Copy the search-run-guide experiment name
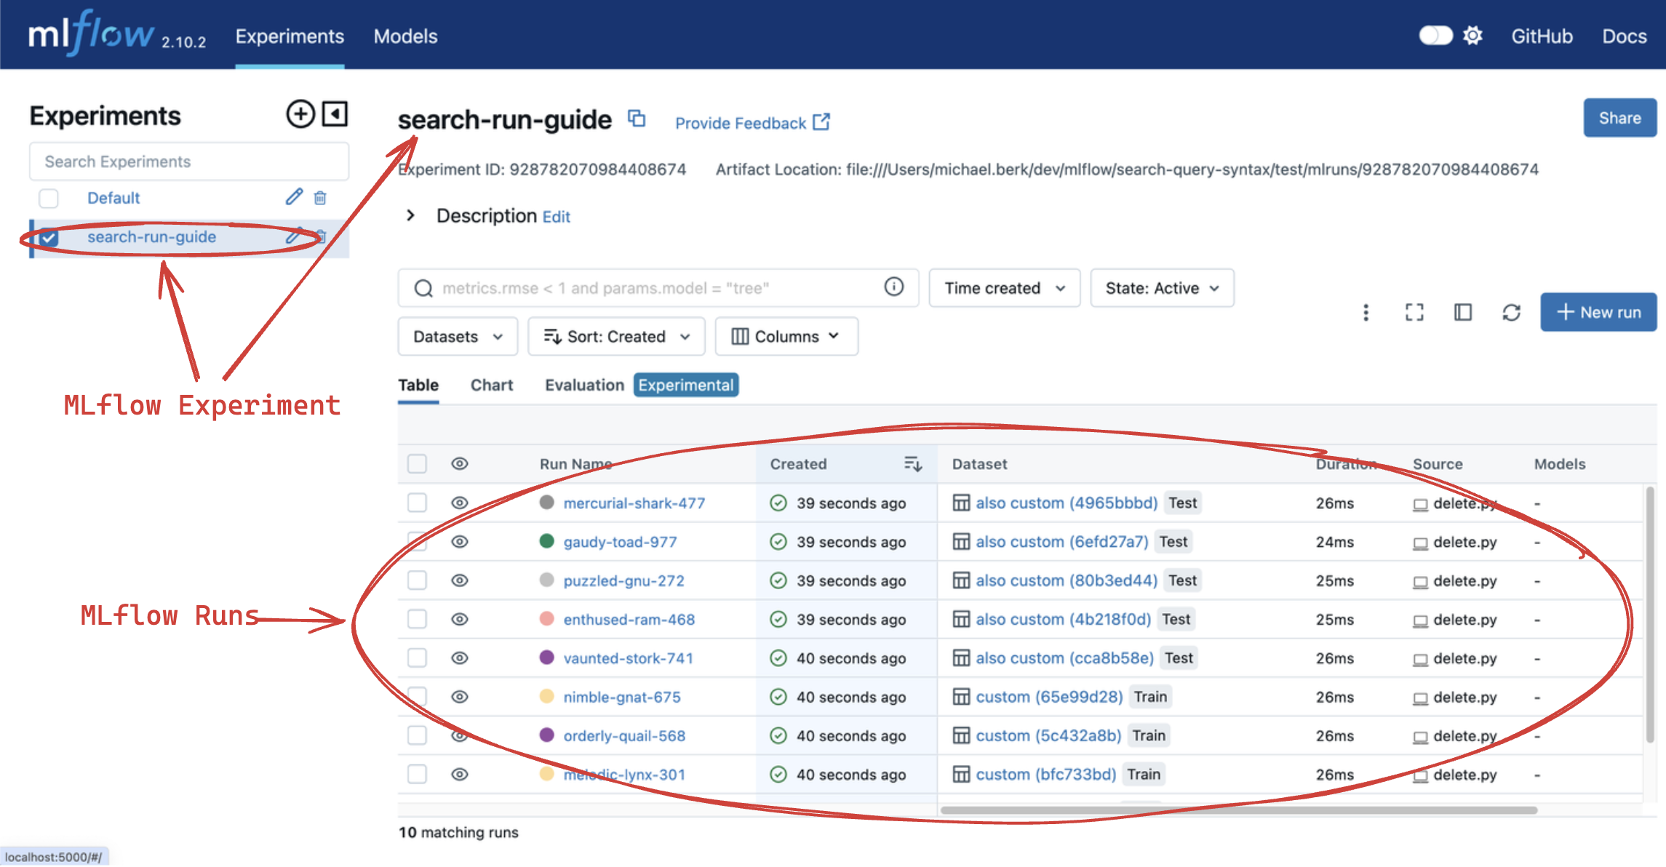The height and width of the screenshot is (867, 1666). tap(637, 119)
